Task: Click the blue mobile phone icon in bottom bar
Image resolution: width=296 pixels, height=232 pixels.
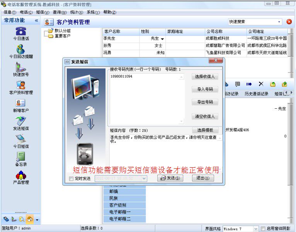Action: (6, 219)
